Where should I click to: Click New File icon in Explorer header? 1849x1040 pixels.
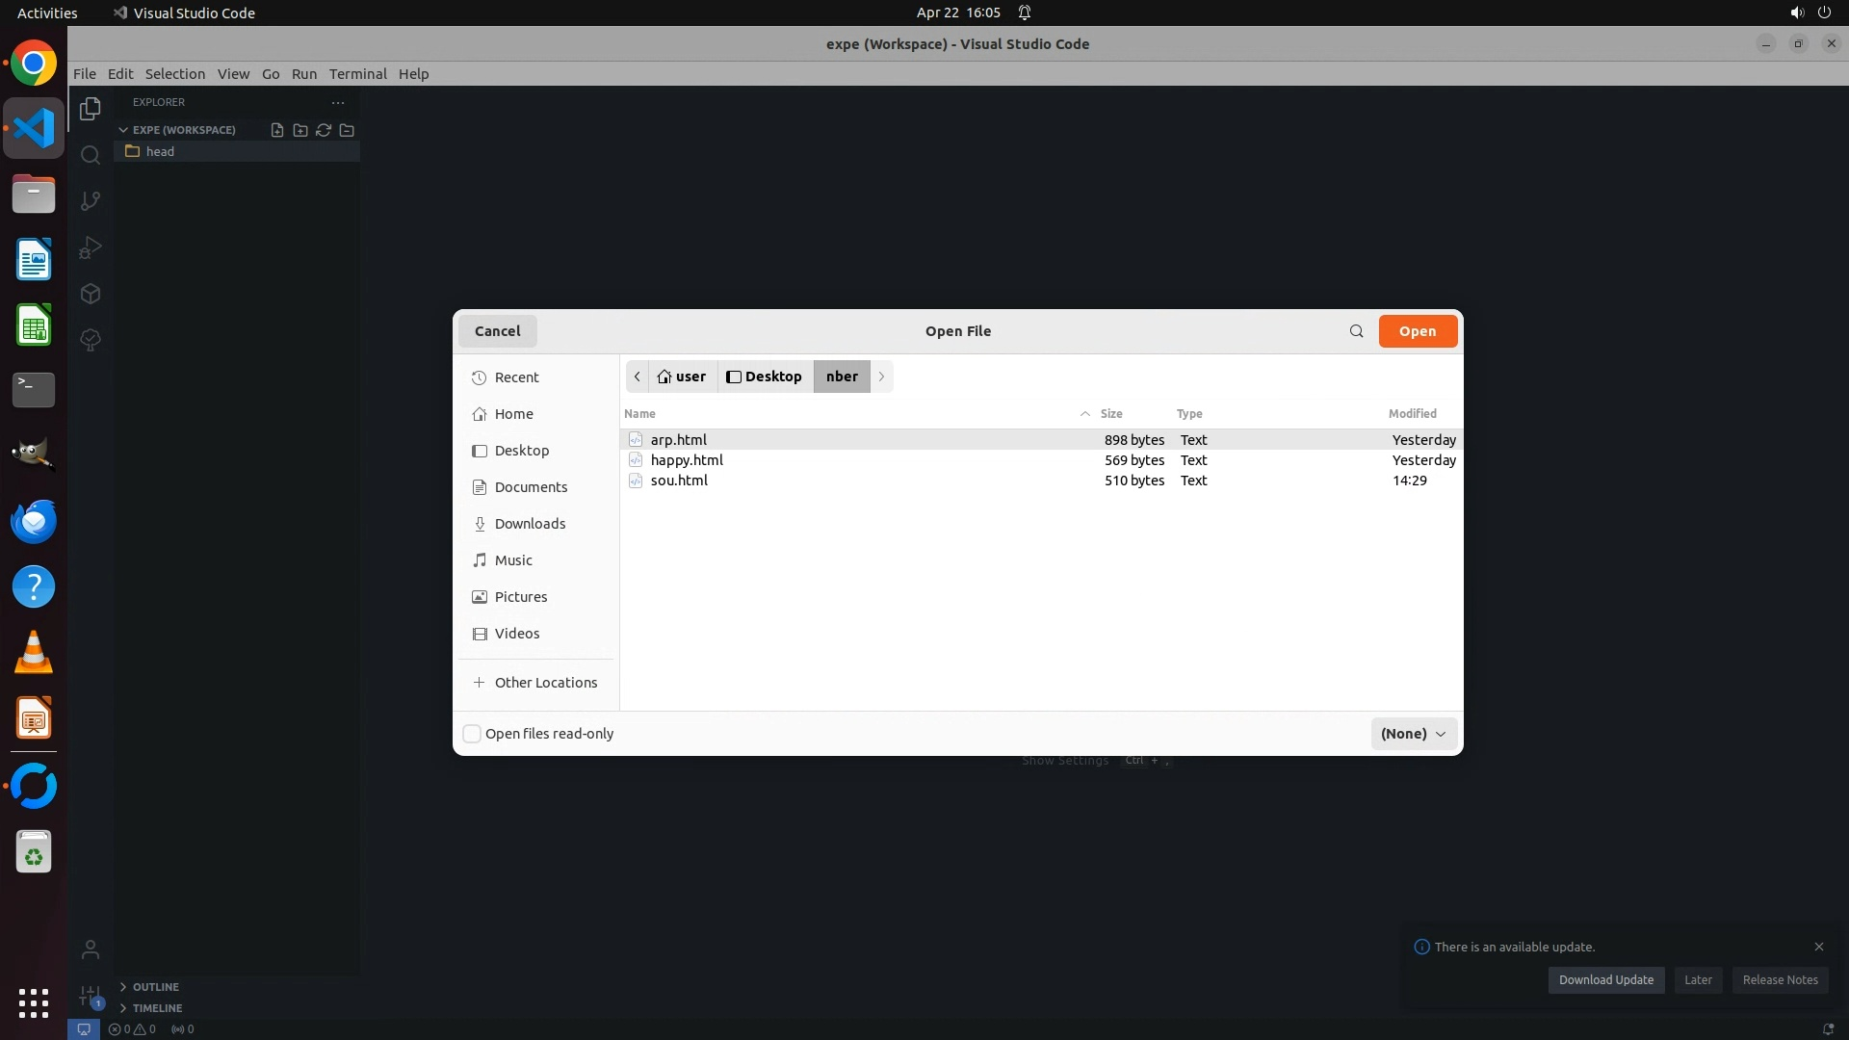pyautogui.click(x=277, y=130)
